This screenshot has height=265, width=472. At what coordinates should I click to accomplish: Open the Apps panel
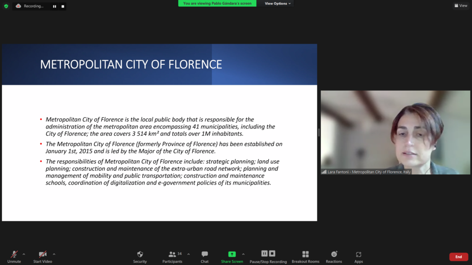[359, 254]
